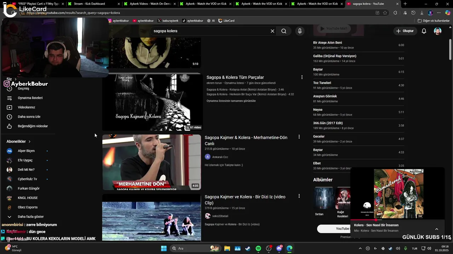Open baburayberk X bookmark
This screenshot has width=453, height=254.
point(168,21)
